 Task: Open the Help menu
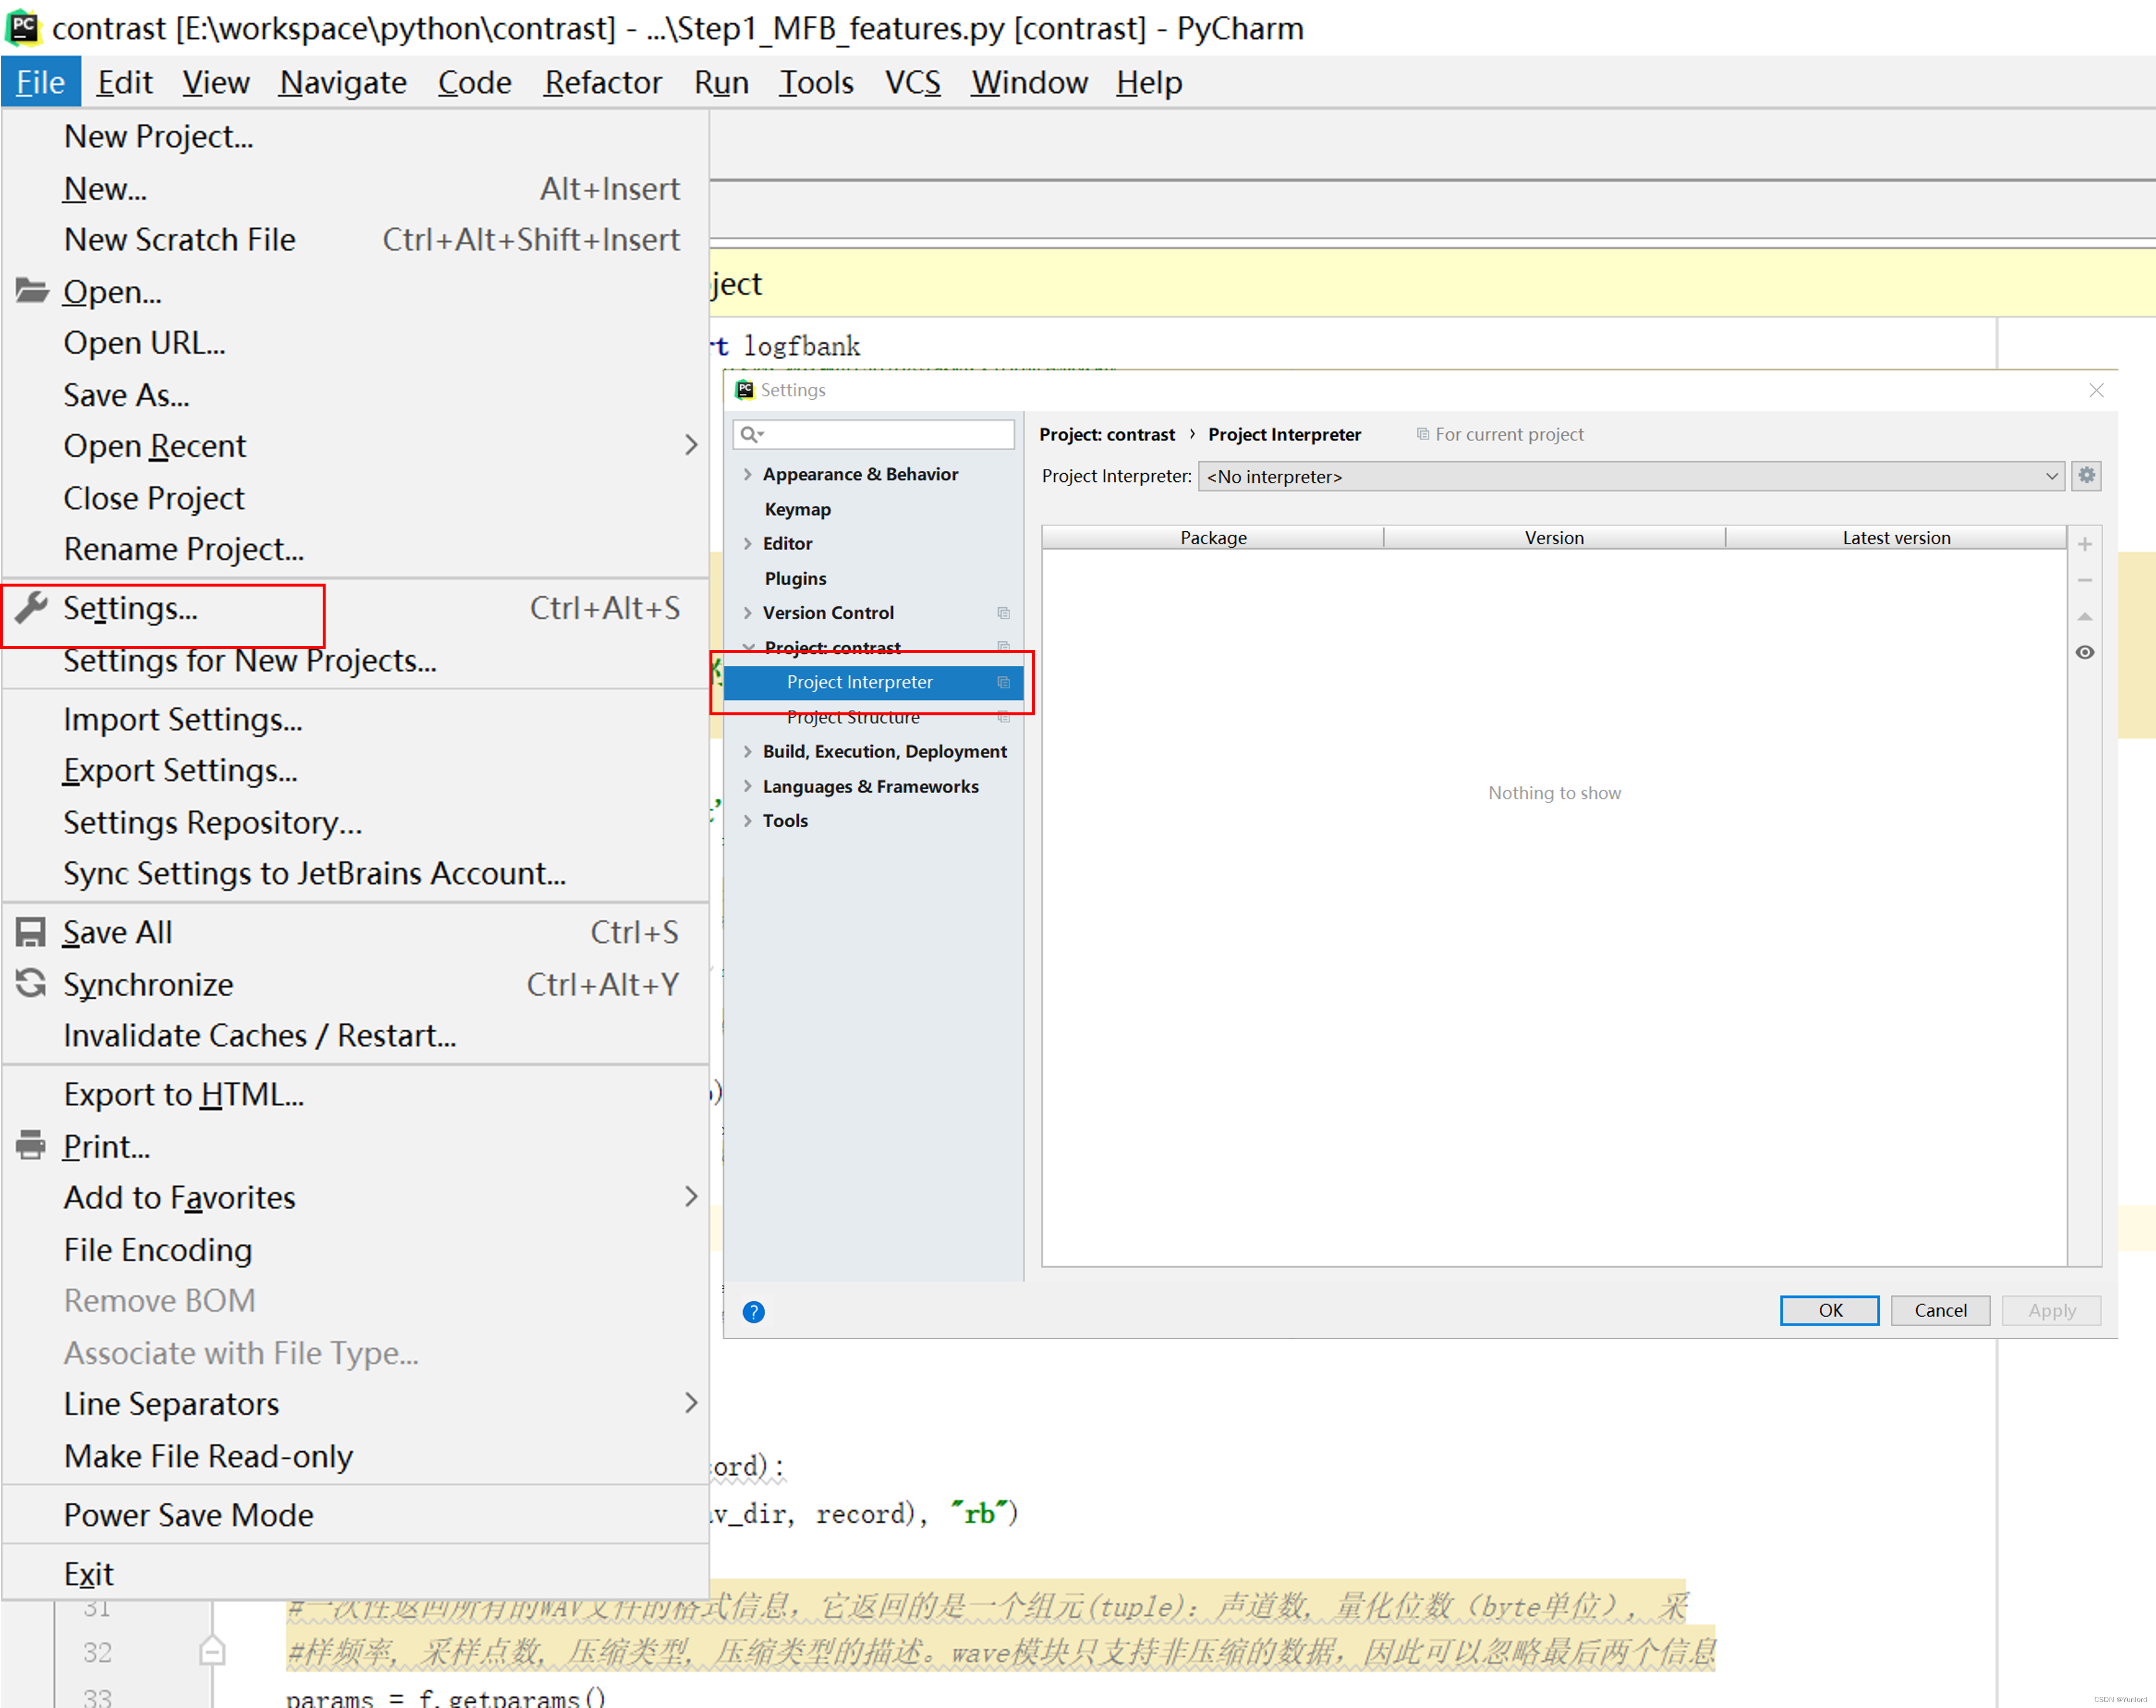pyautogui.click(x=1149, y=82)
